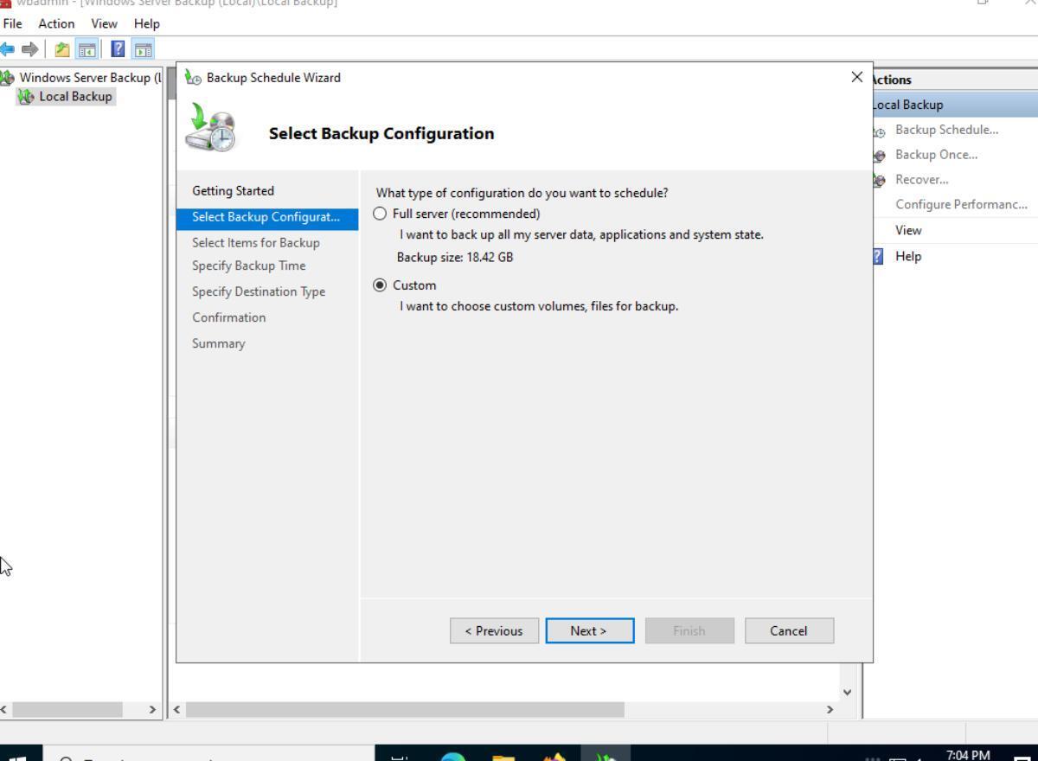Click the Select Backup Configuration step
1038x761 pixels.
(x=266, y=217)
